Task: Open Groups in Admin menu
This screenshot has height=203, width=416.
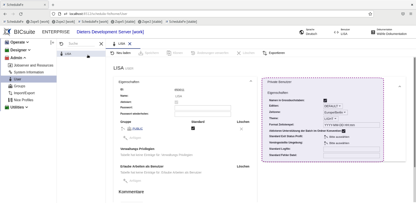Action: (x=19, y=86)
